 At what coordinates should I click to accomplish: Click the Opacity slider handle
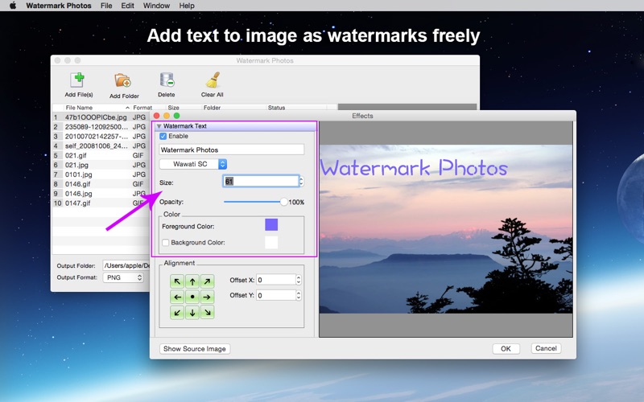284,202
